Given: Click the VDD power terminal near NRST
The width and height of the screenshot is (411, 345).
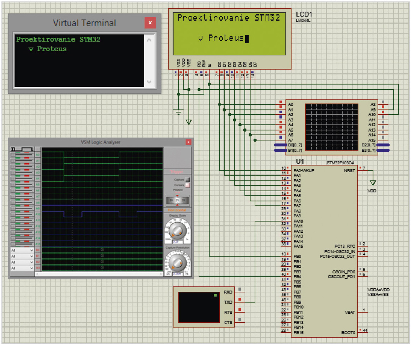Looking at the screenshot, I should click(373, 183).
